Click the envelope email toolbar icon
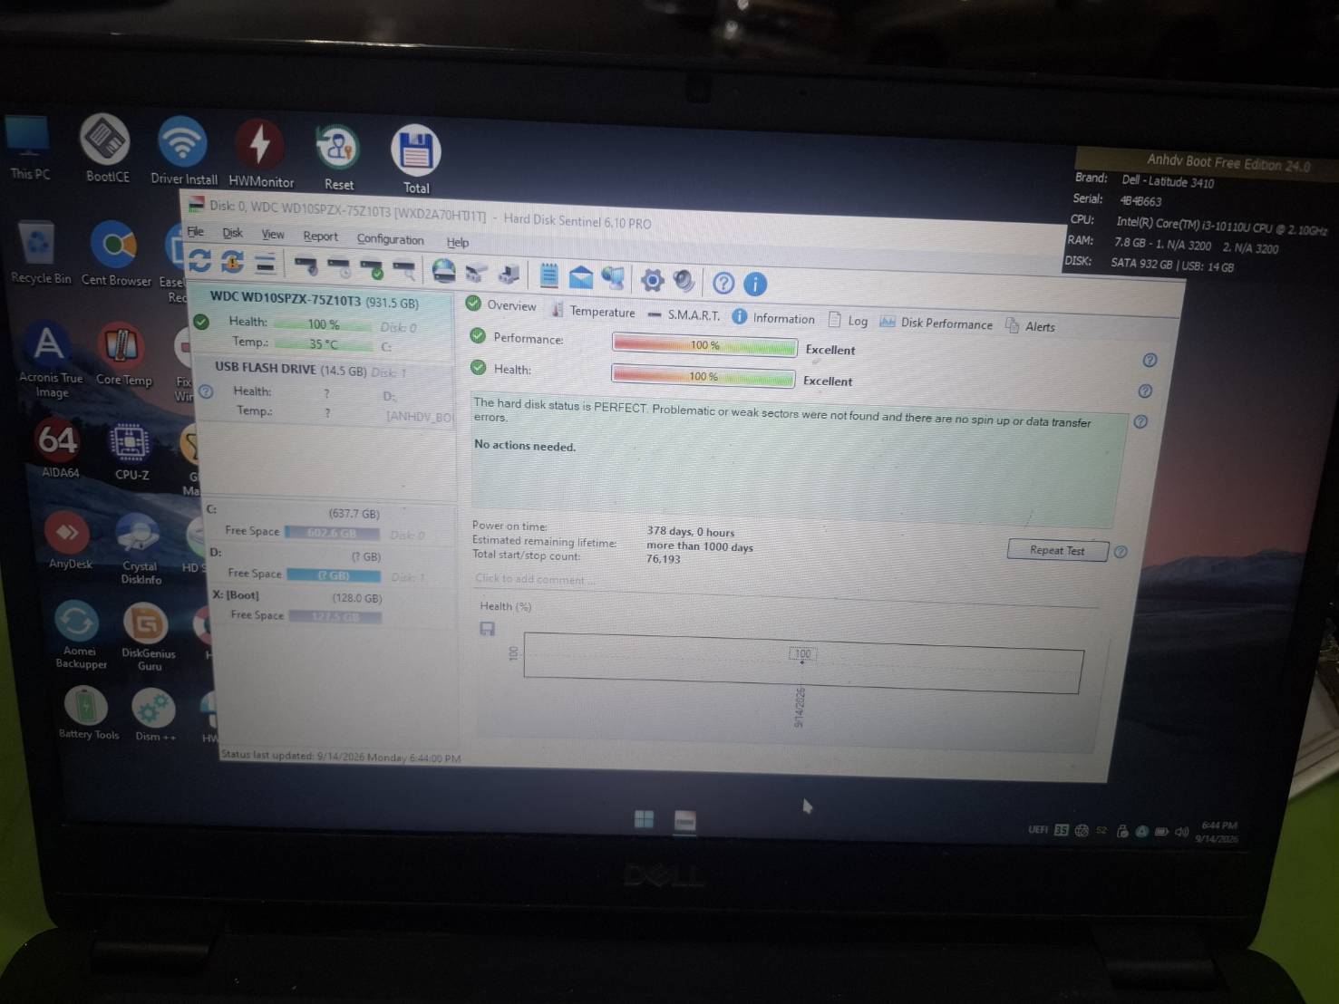The height and width of the screenshot is (1004, 1339). 580,276
